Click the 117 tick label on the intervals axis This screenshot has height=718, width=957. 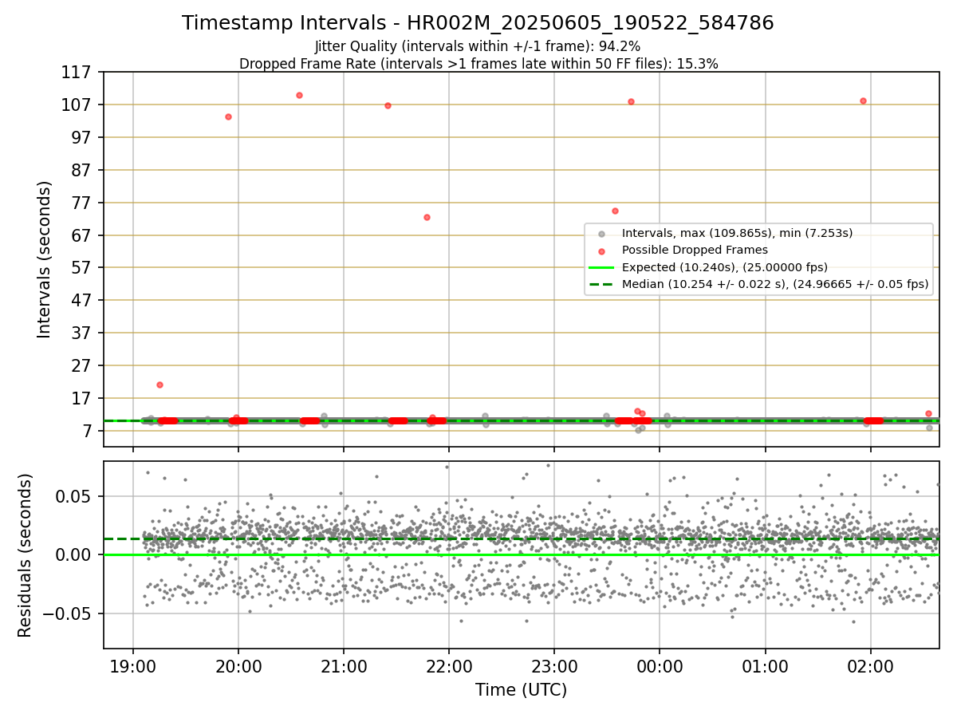tap(78, 73)
